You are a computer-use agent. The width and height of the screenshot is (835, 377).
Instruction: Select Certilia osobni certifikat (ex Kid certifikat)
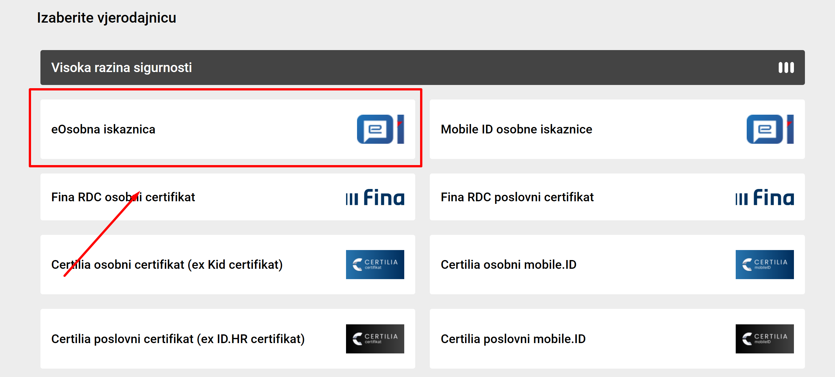227,264
